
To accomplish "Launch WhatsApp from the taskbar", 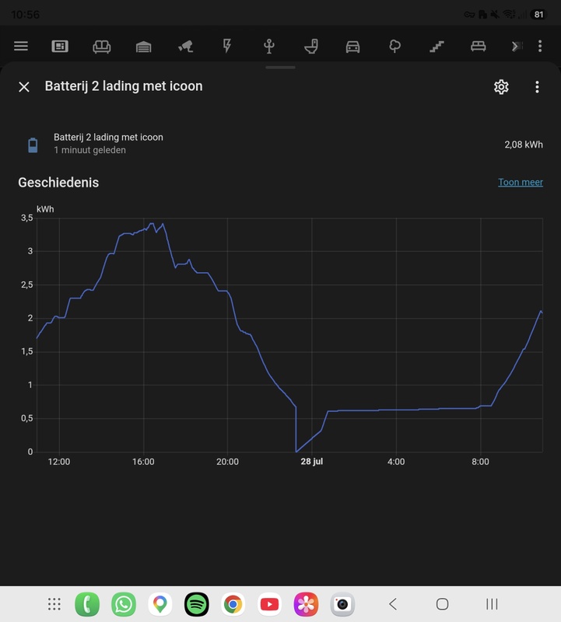I will pyautogui.click(x=124, y=604).
